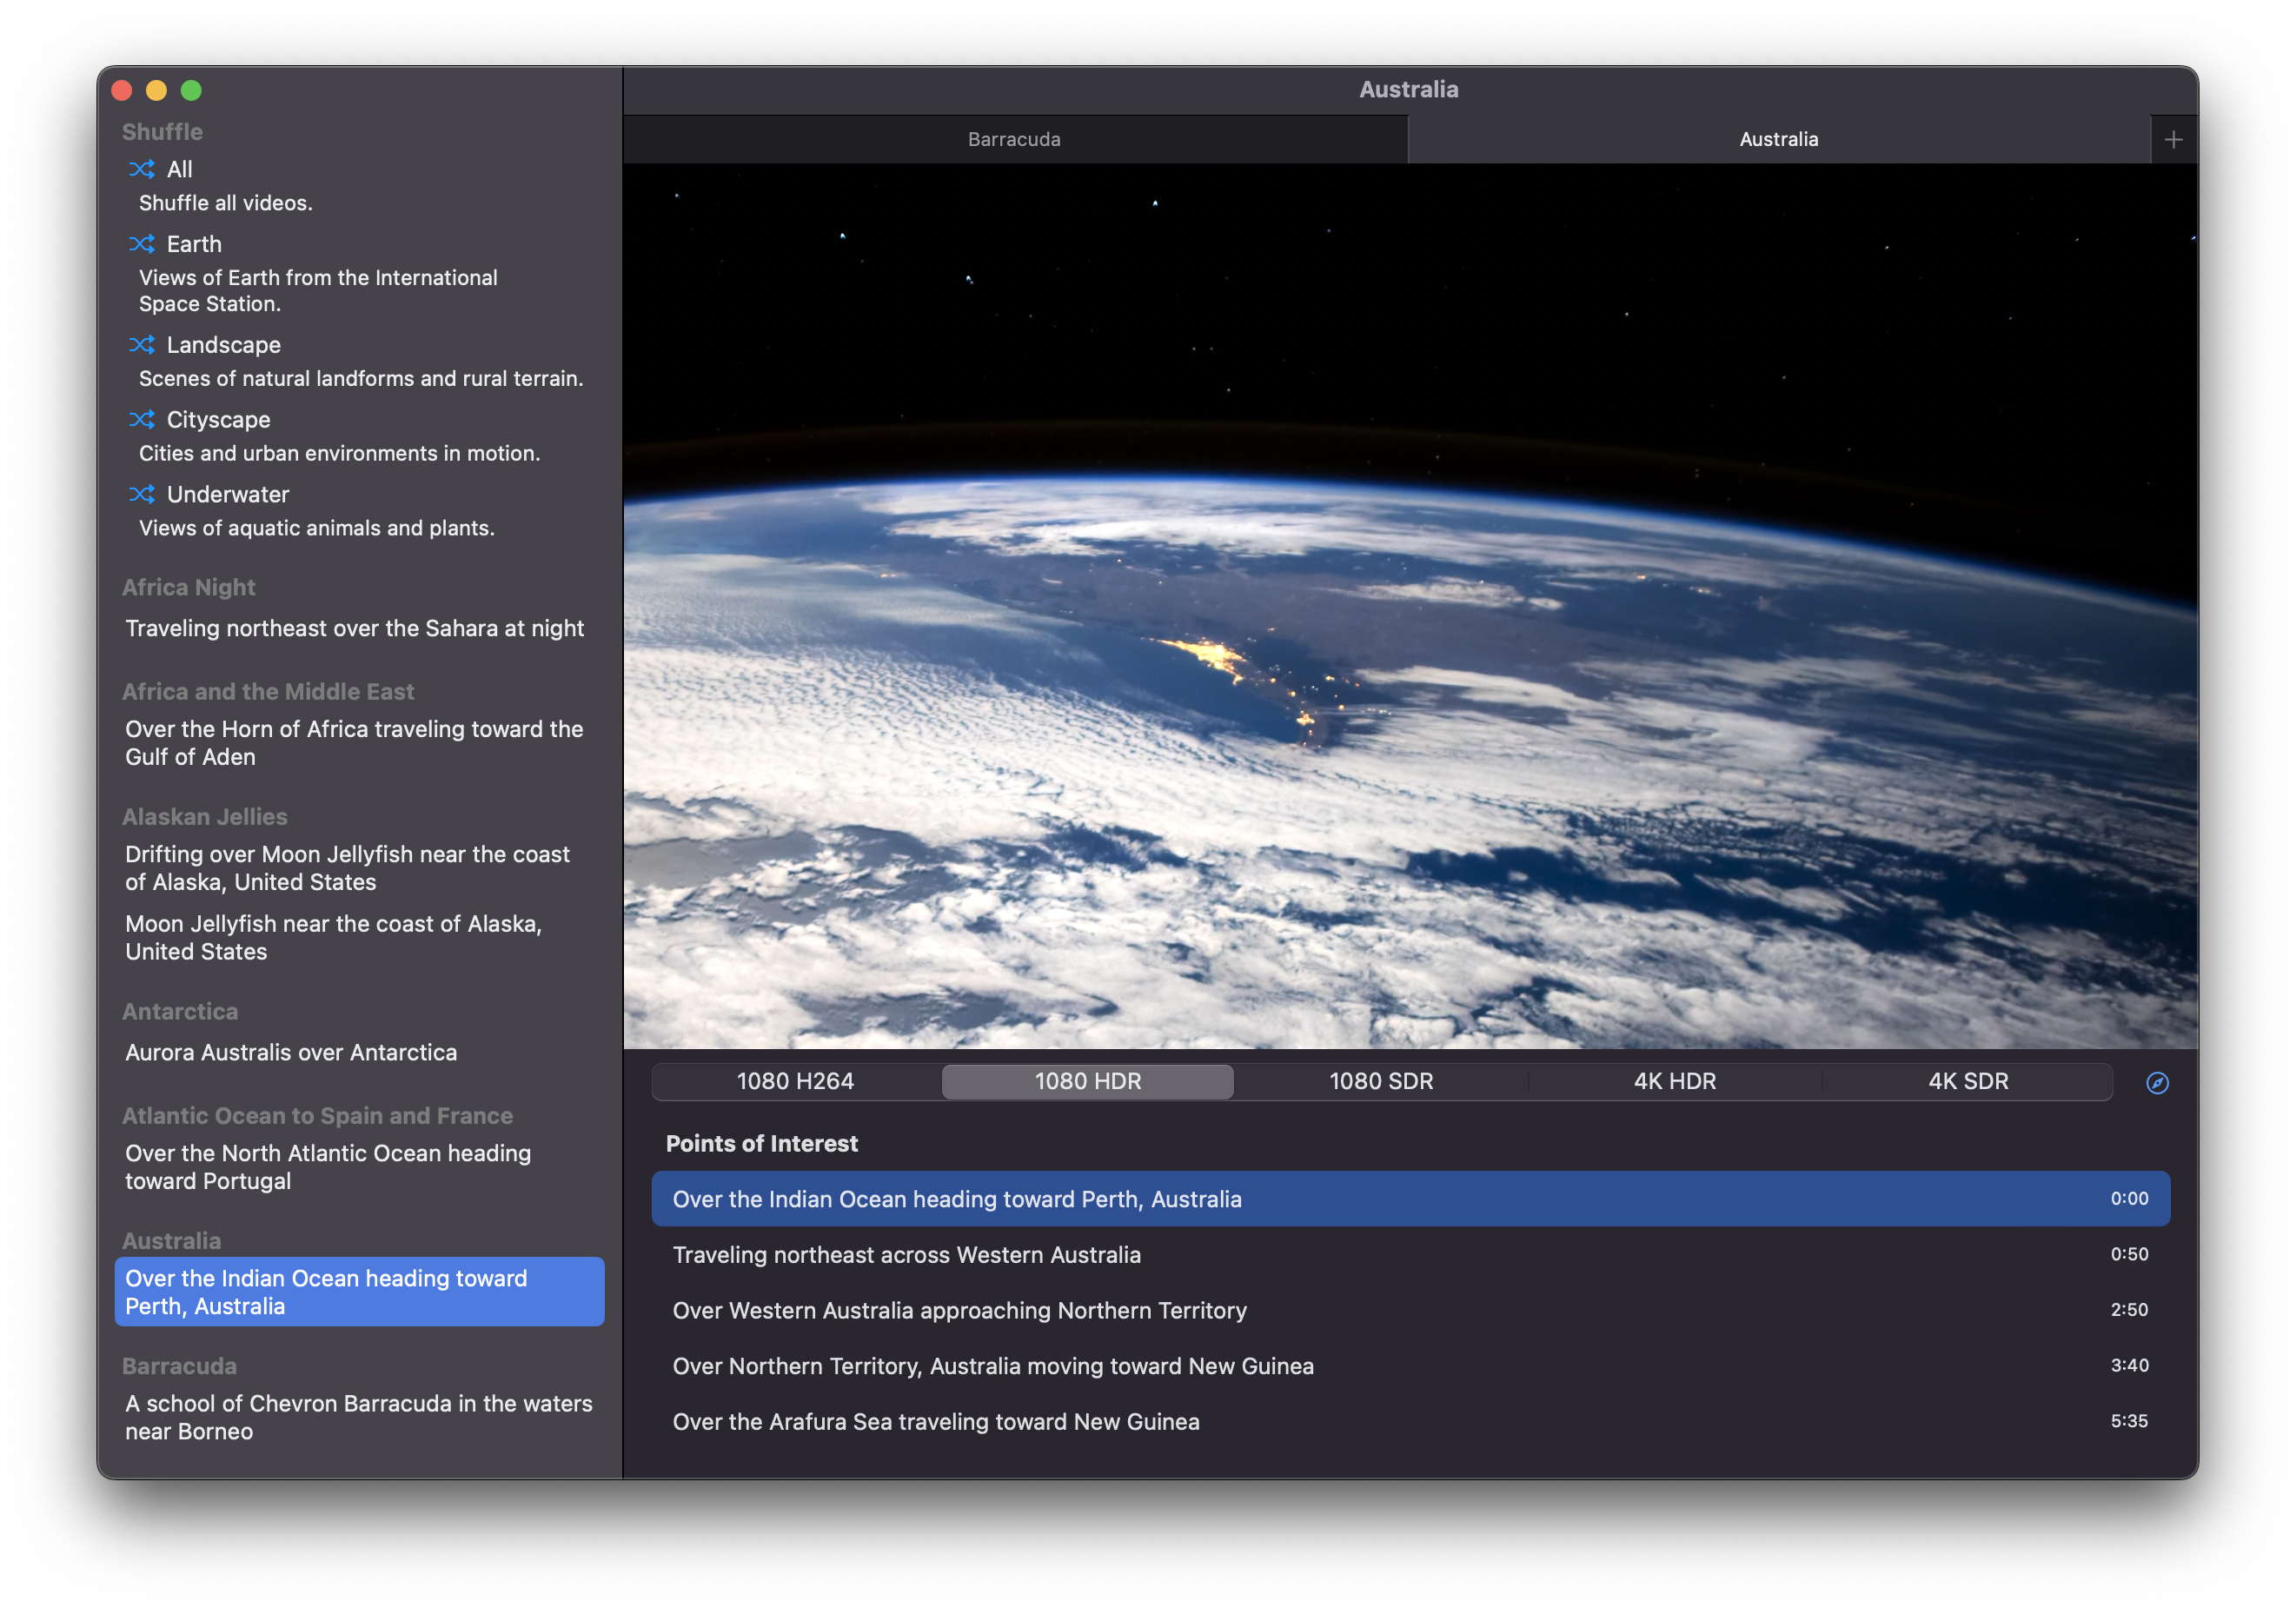Viewport: 2296px width, 1608px height.
Task: Open Aurora Australis over Antarctica video
Action: [291, 1052]
